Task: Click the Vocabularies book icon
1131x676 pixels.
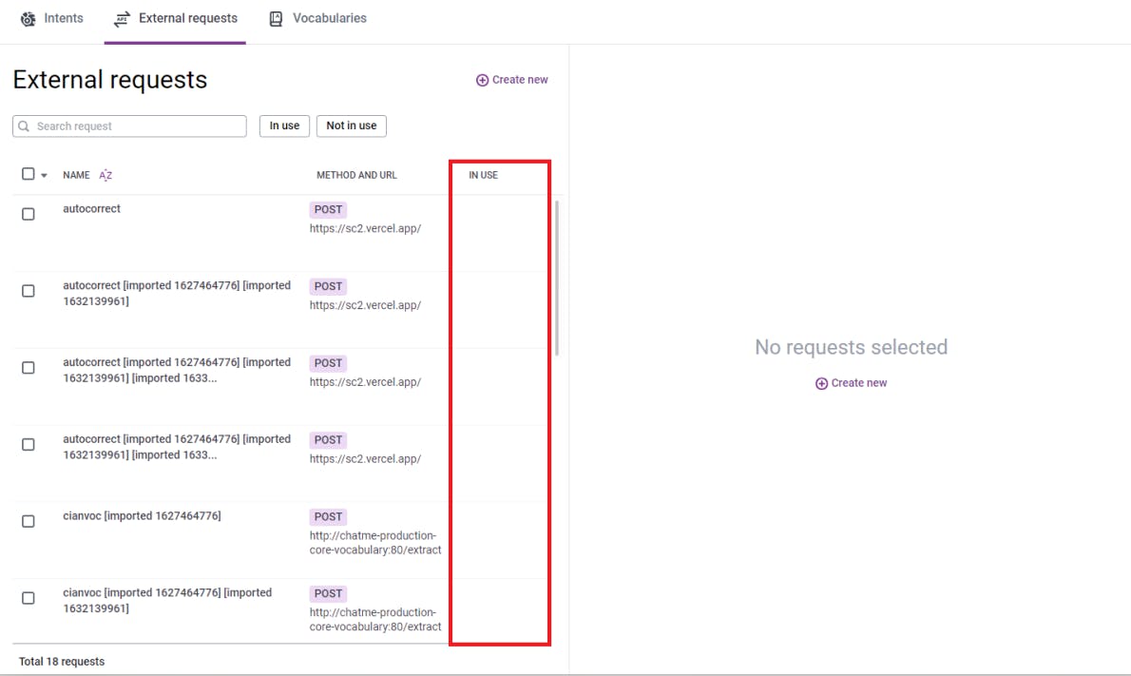Action: [276, 19]
